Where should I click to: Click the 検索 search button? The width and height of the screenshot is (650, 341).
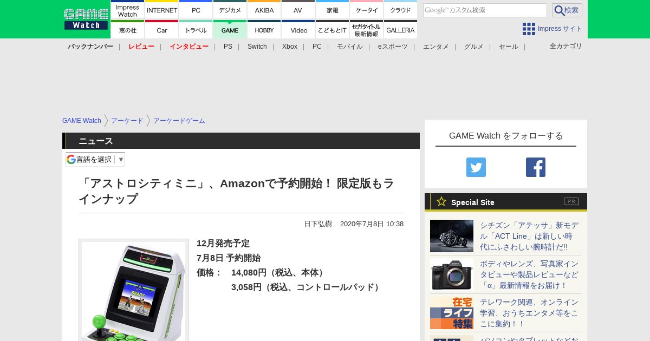coord(567,10)
